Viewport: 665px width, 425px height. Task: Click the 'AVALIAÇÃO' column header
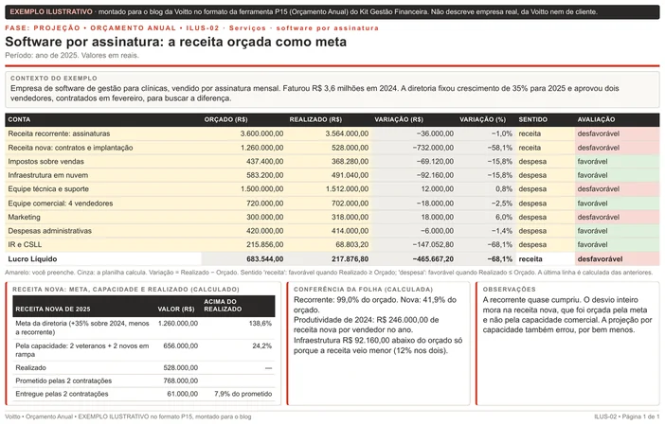click(596, 119)
